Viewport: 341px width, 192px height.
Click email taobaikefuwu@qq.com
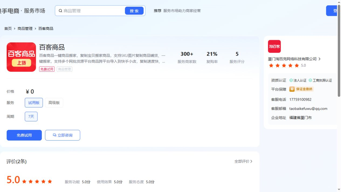point(308,109)
